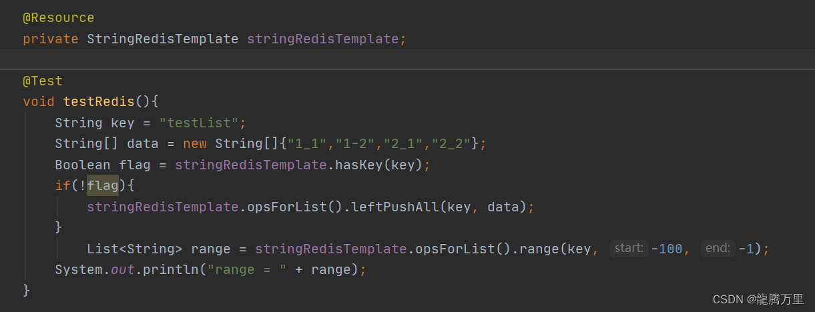The height and width of the screenshot is (312, 815).
Task: Click the "2_2" string in the array
Action: click(452, 144)
